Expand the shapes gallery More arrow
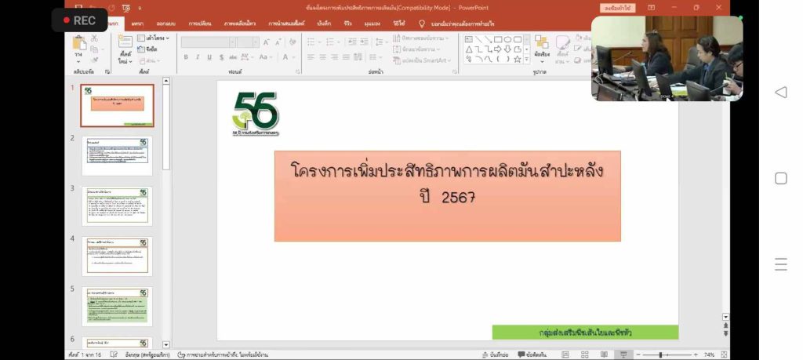Viewport: 803px width, 360px height. tap(526, 60)
